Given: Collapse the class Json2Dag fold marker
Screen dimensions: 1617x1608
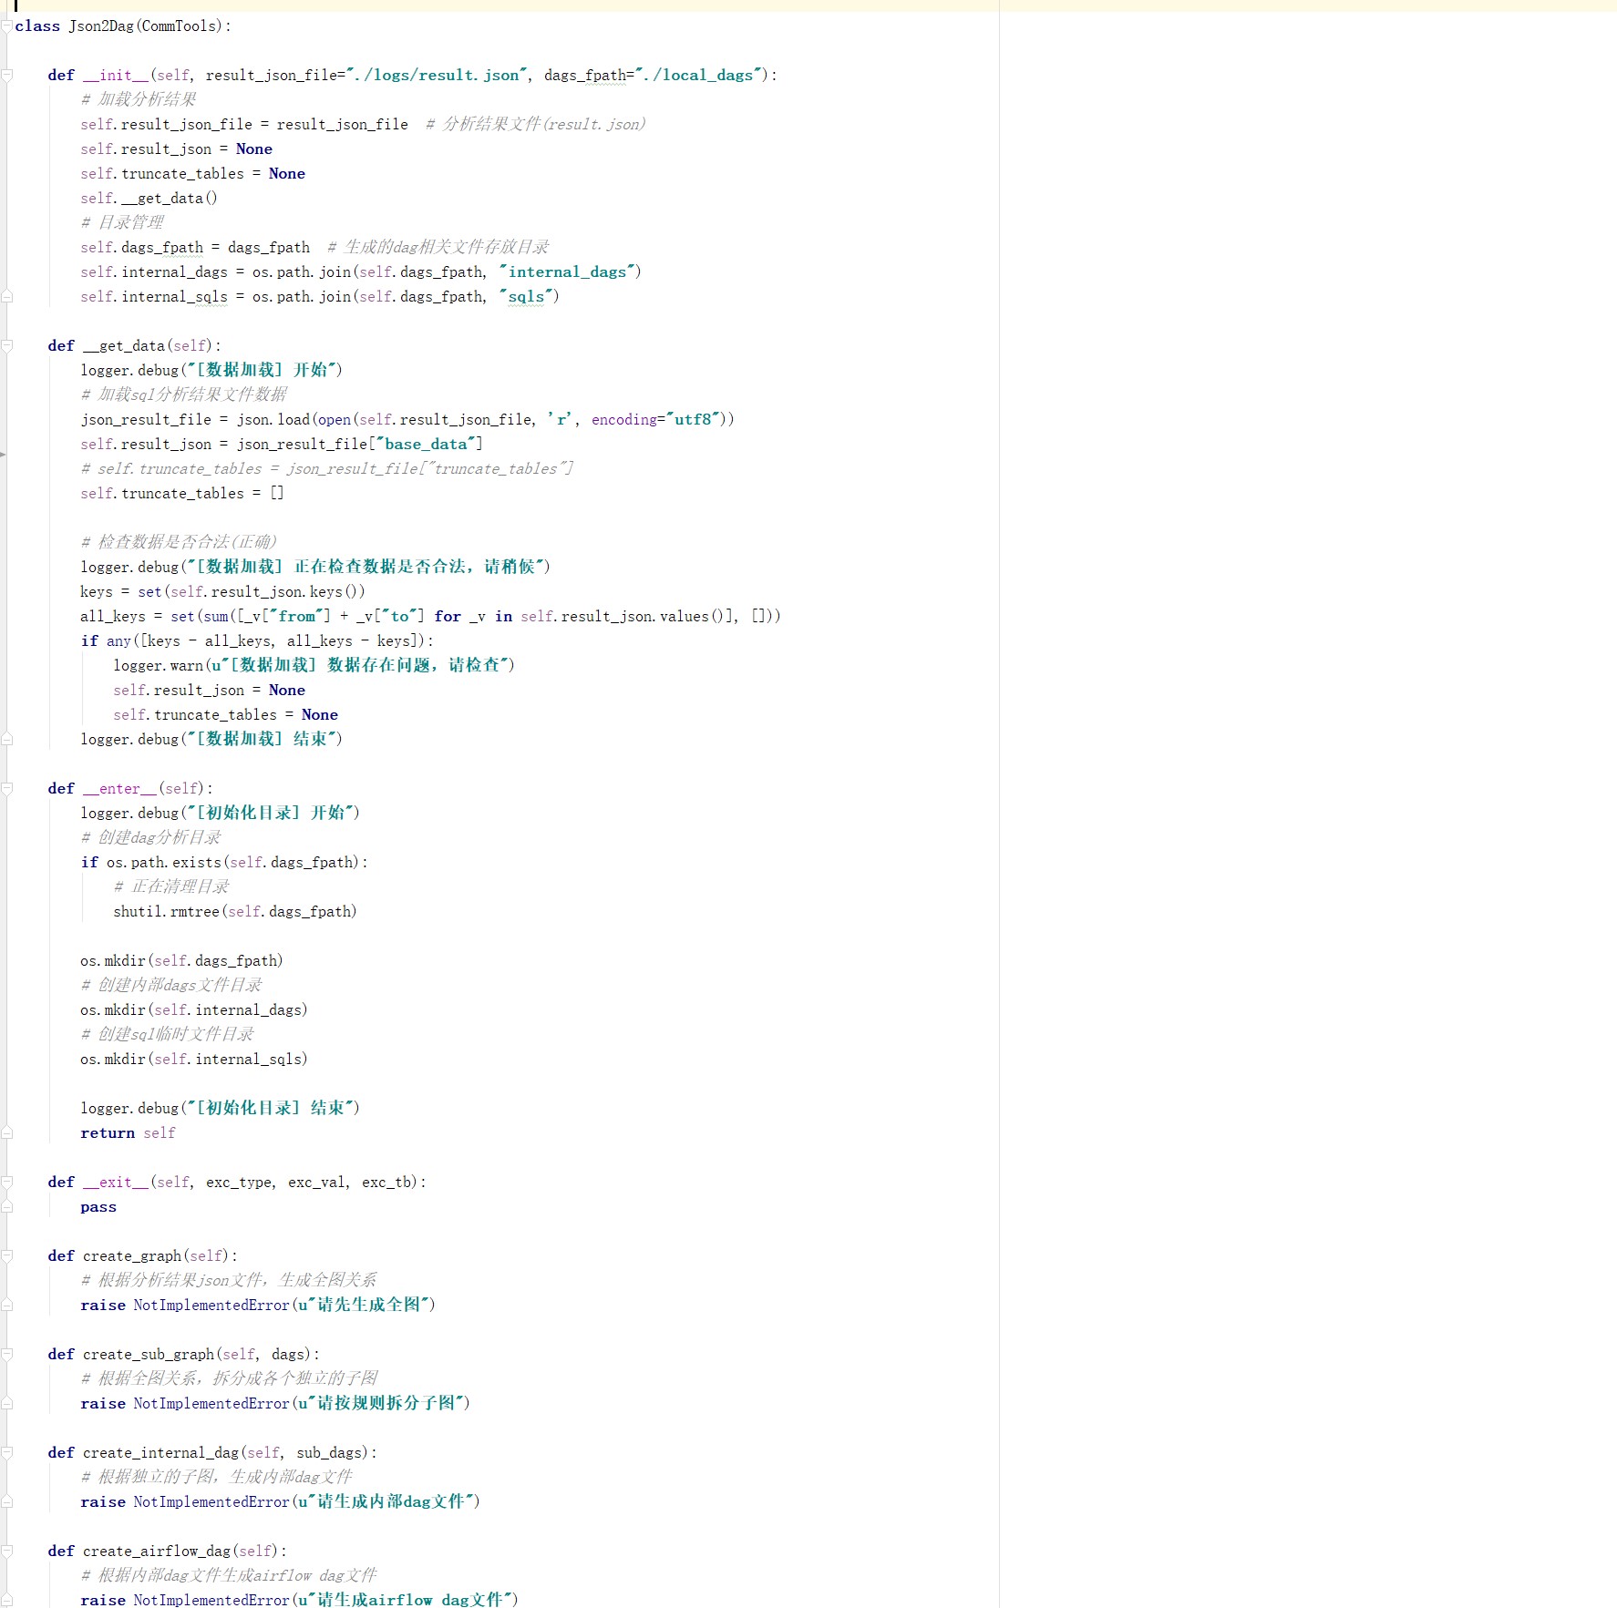Looking at the screenshot, I should (6, 26).
